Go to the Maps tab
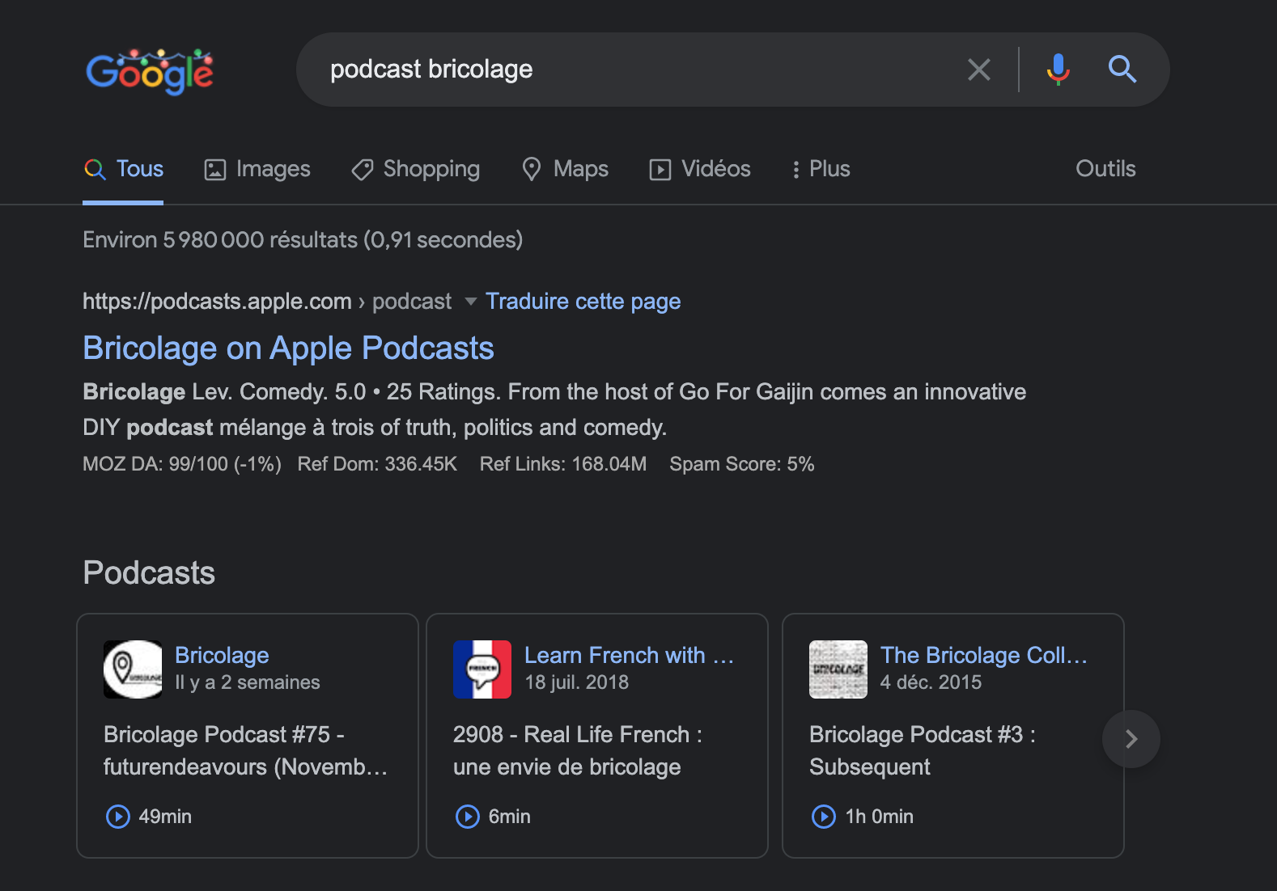1277x891 pixels. pos(565,169)
